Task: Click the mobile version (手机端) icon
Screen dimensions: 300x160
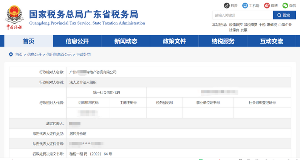Action: coord(245,6)
